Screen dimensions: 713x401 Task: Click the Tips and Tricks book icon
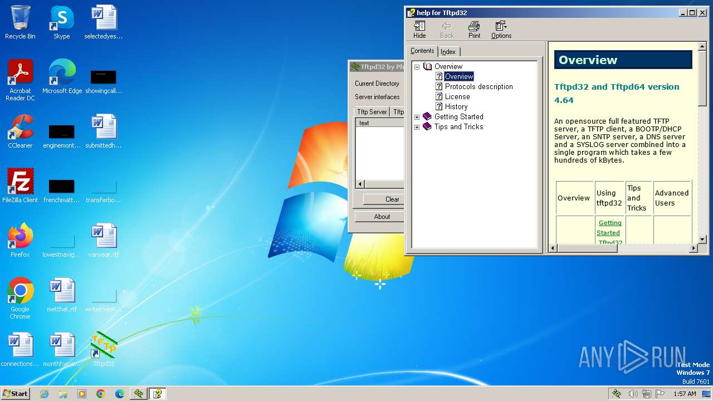coord(427,127)
